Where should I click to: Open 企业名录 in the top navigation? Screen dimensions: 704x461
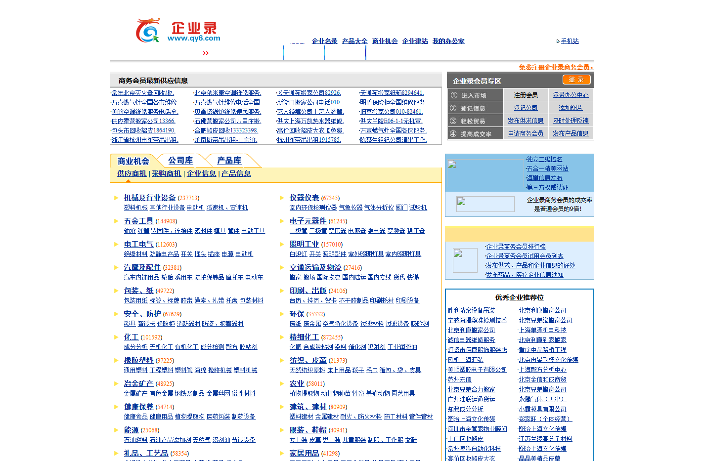click(x=325, y=41)
